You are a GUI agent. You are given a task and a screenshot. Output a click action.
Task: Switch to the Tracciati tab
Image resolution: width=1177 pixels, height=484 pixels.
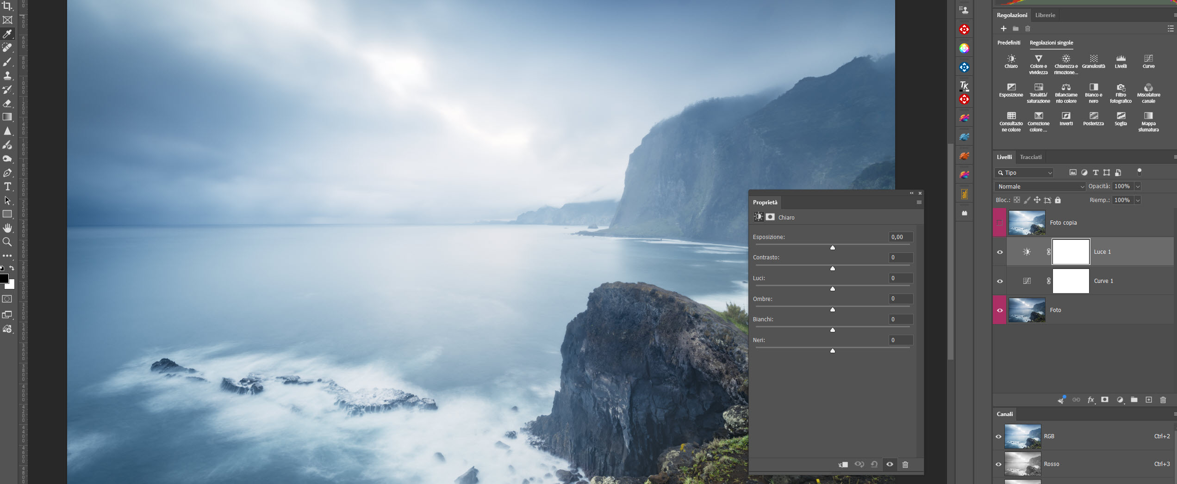[x=1031, y=157]
